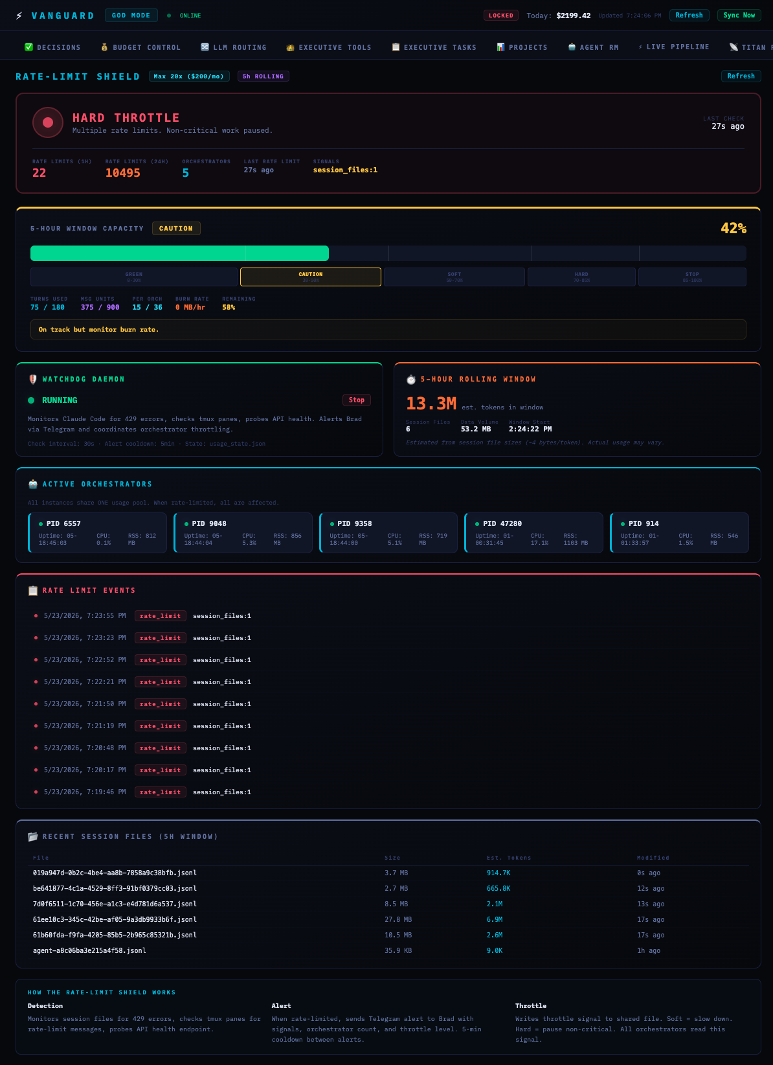Viewport: 773px width, 1065px height.
Task: Click the Active Orchestrators robot icon
Action: (x=33, y=485)
